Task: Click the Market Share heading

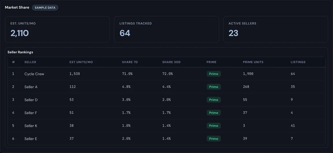Action: (17, 7)
